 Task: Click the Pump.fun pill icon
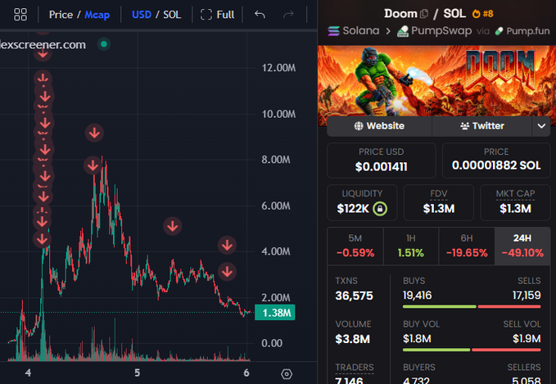(x=499, y=31)
